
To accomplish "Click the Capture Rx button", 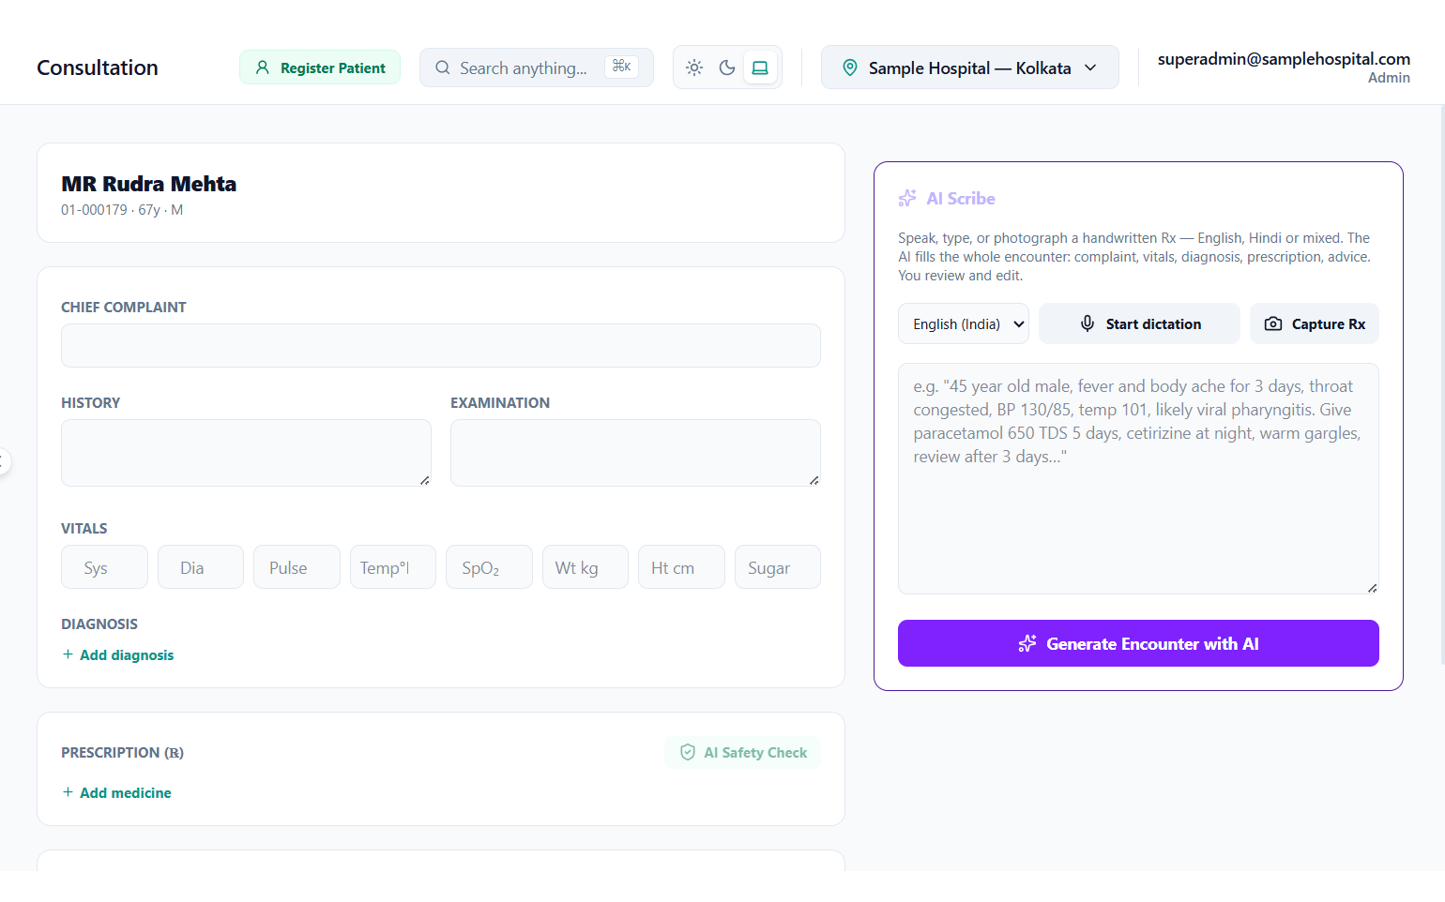I will point(1315,323).
